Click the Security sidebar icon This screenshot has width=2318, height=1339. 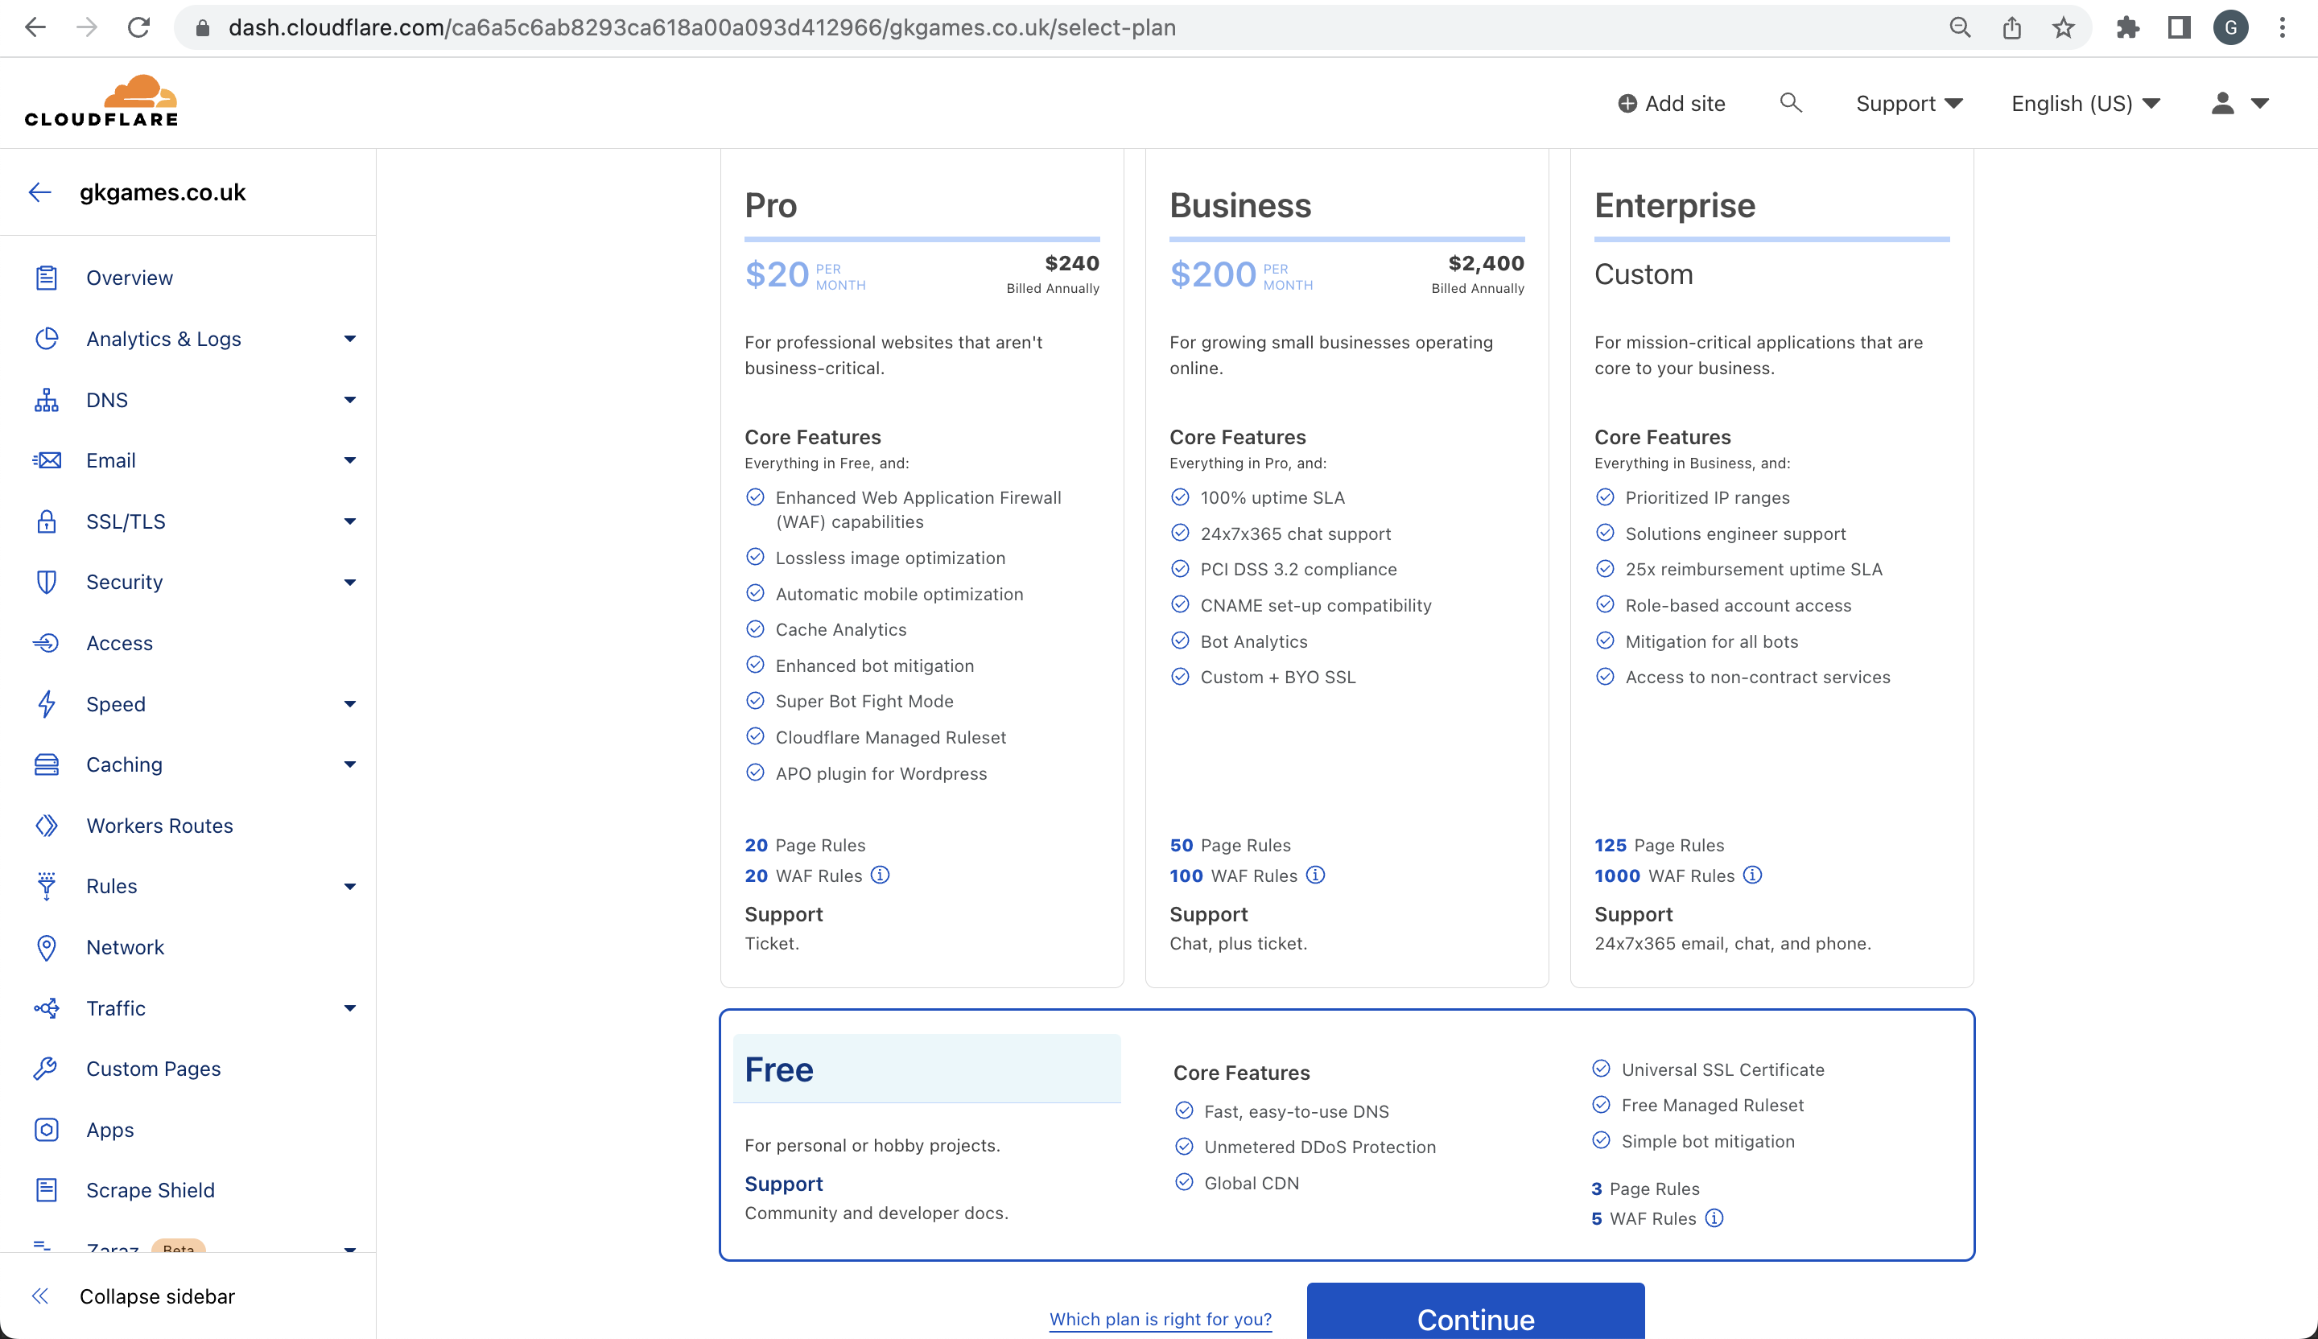[46, 582]
